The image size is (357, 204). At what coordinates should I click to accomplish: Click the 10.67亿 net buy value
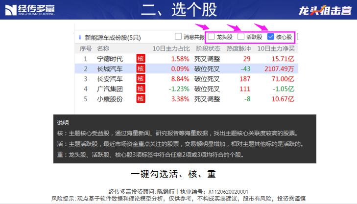pos(283,99)
